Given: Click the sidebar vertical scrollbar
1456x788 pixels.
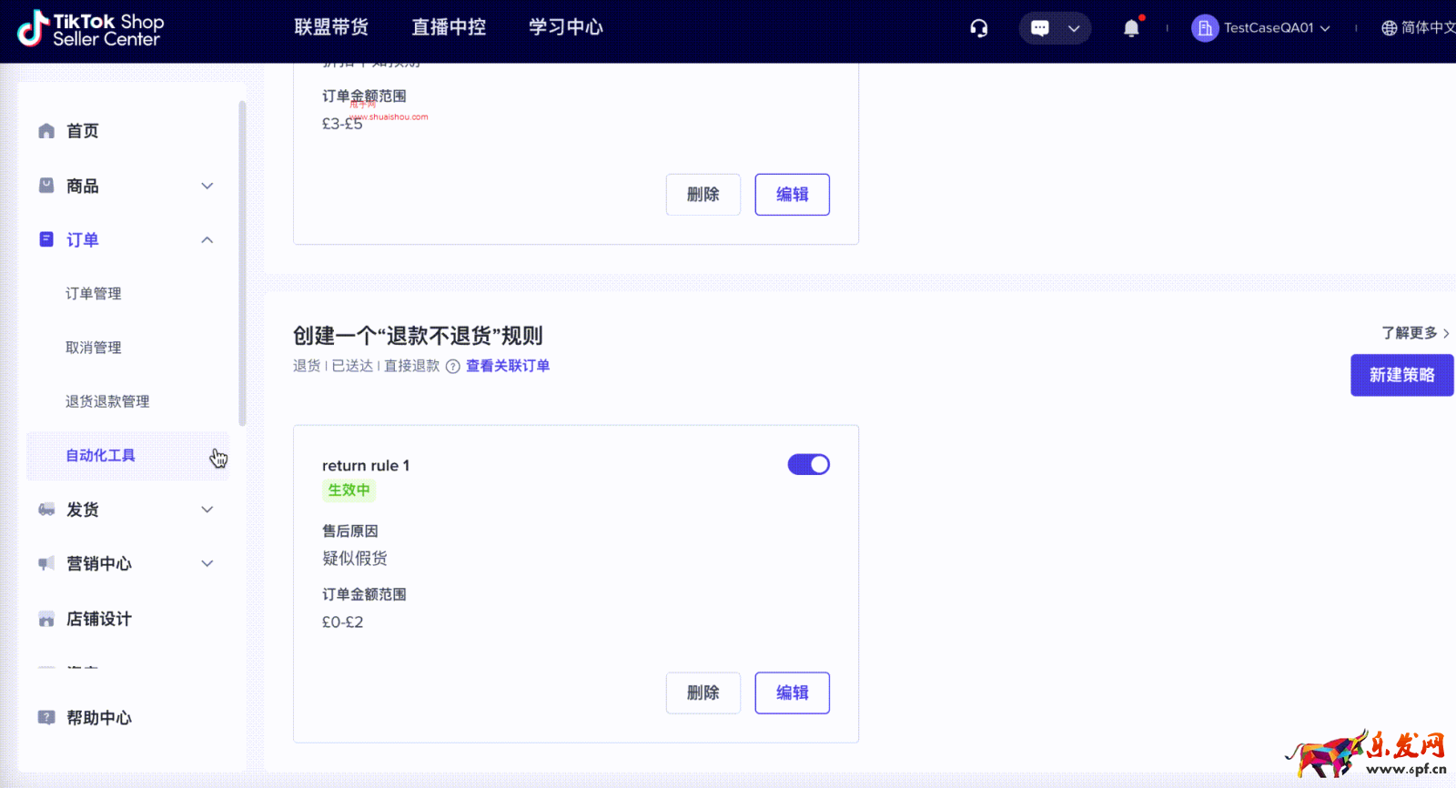Looking at the screenshot, I should point(242,263).
